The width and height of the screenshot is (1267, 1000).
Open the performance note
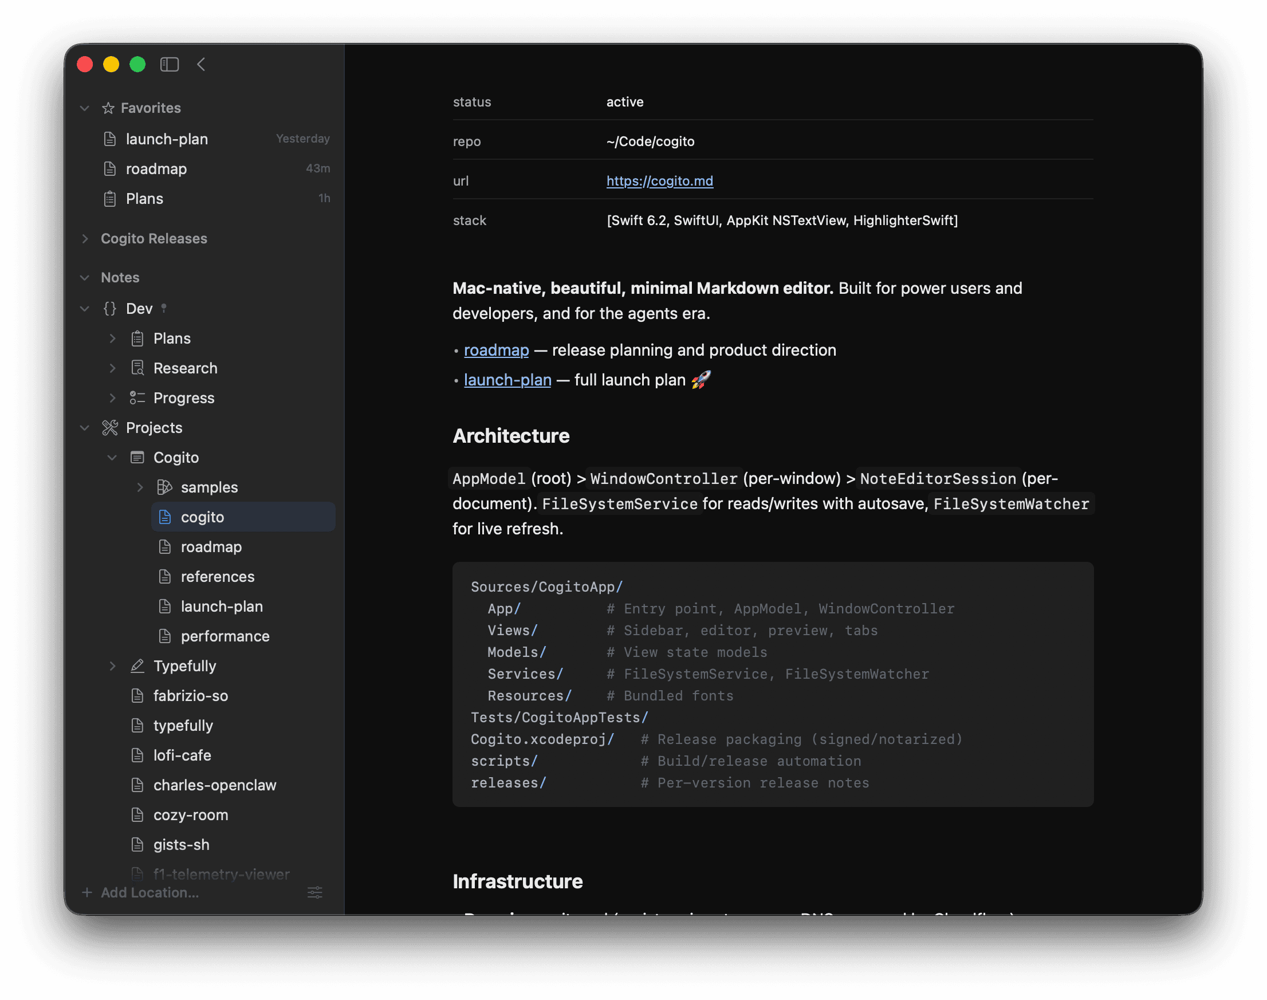(243, 636)
